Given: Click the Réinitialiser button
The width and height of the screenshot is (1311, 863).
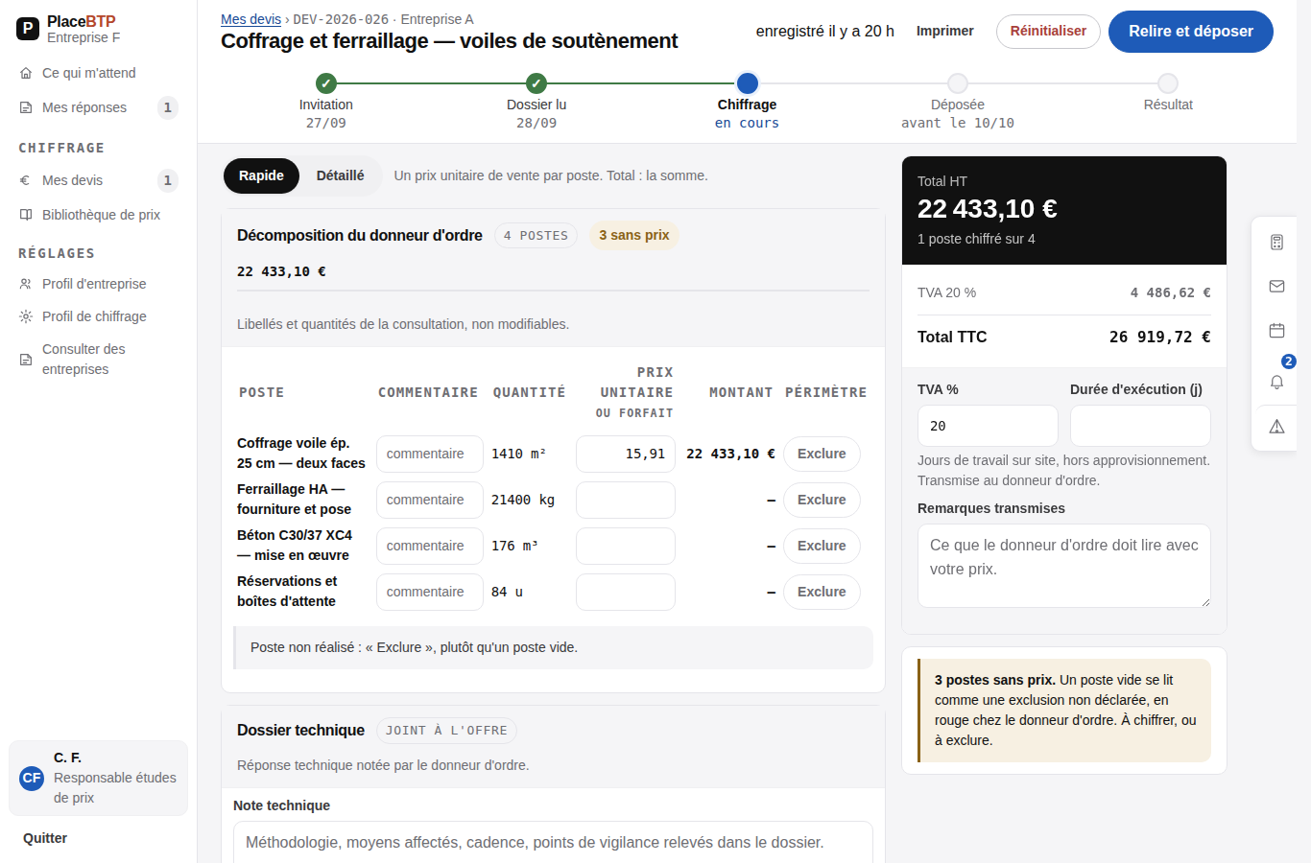Looking at the screenshot, I should point(1048,31).
